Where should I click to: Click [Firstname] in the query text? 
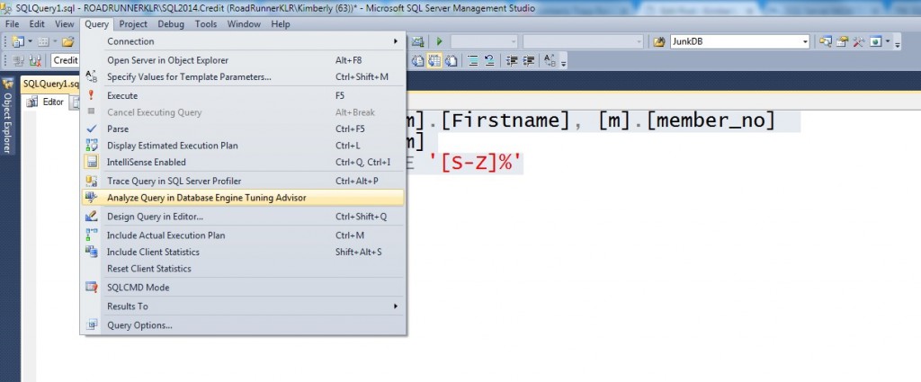505,120
